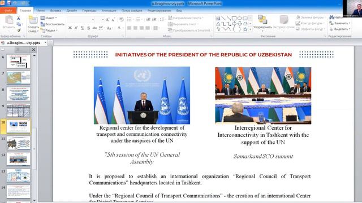
Task: Click the change case Aa icon
Action: 109,28
